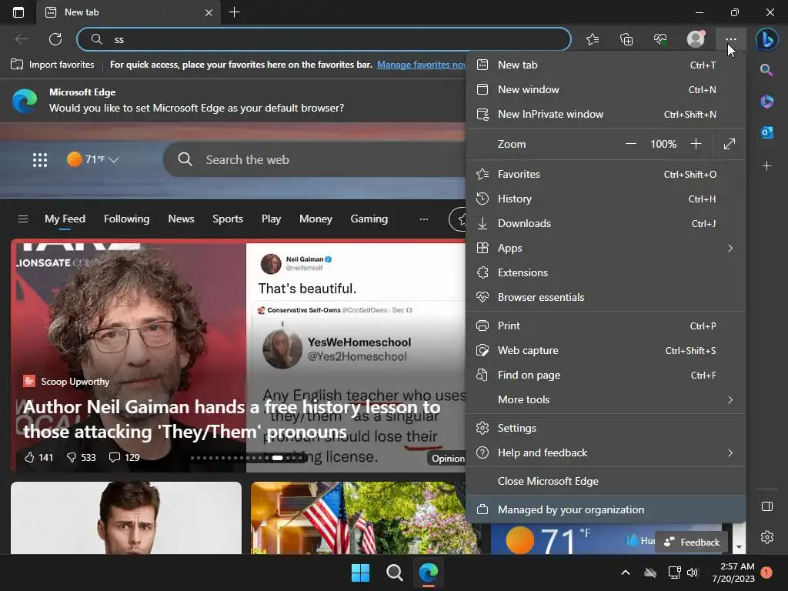Add a new tab with plus button
The width and height of the screenshot is (788, 591).
(x=234, y=12)
